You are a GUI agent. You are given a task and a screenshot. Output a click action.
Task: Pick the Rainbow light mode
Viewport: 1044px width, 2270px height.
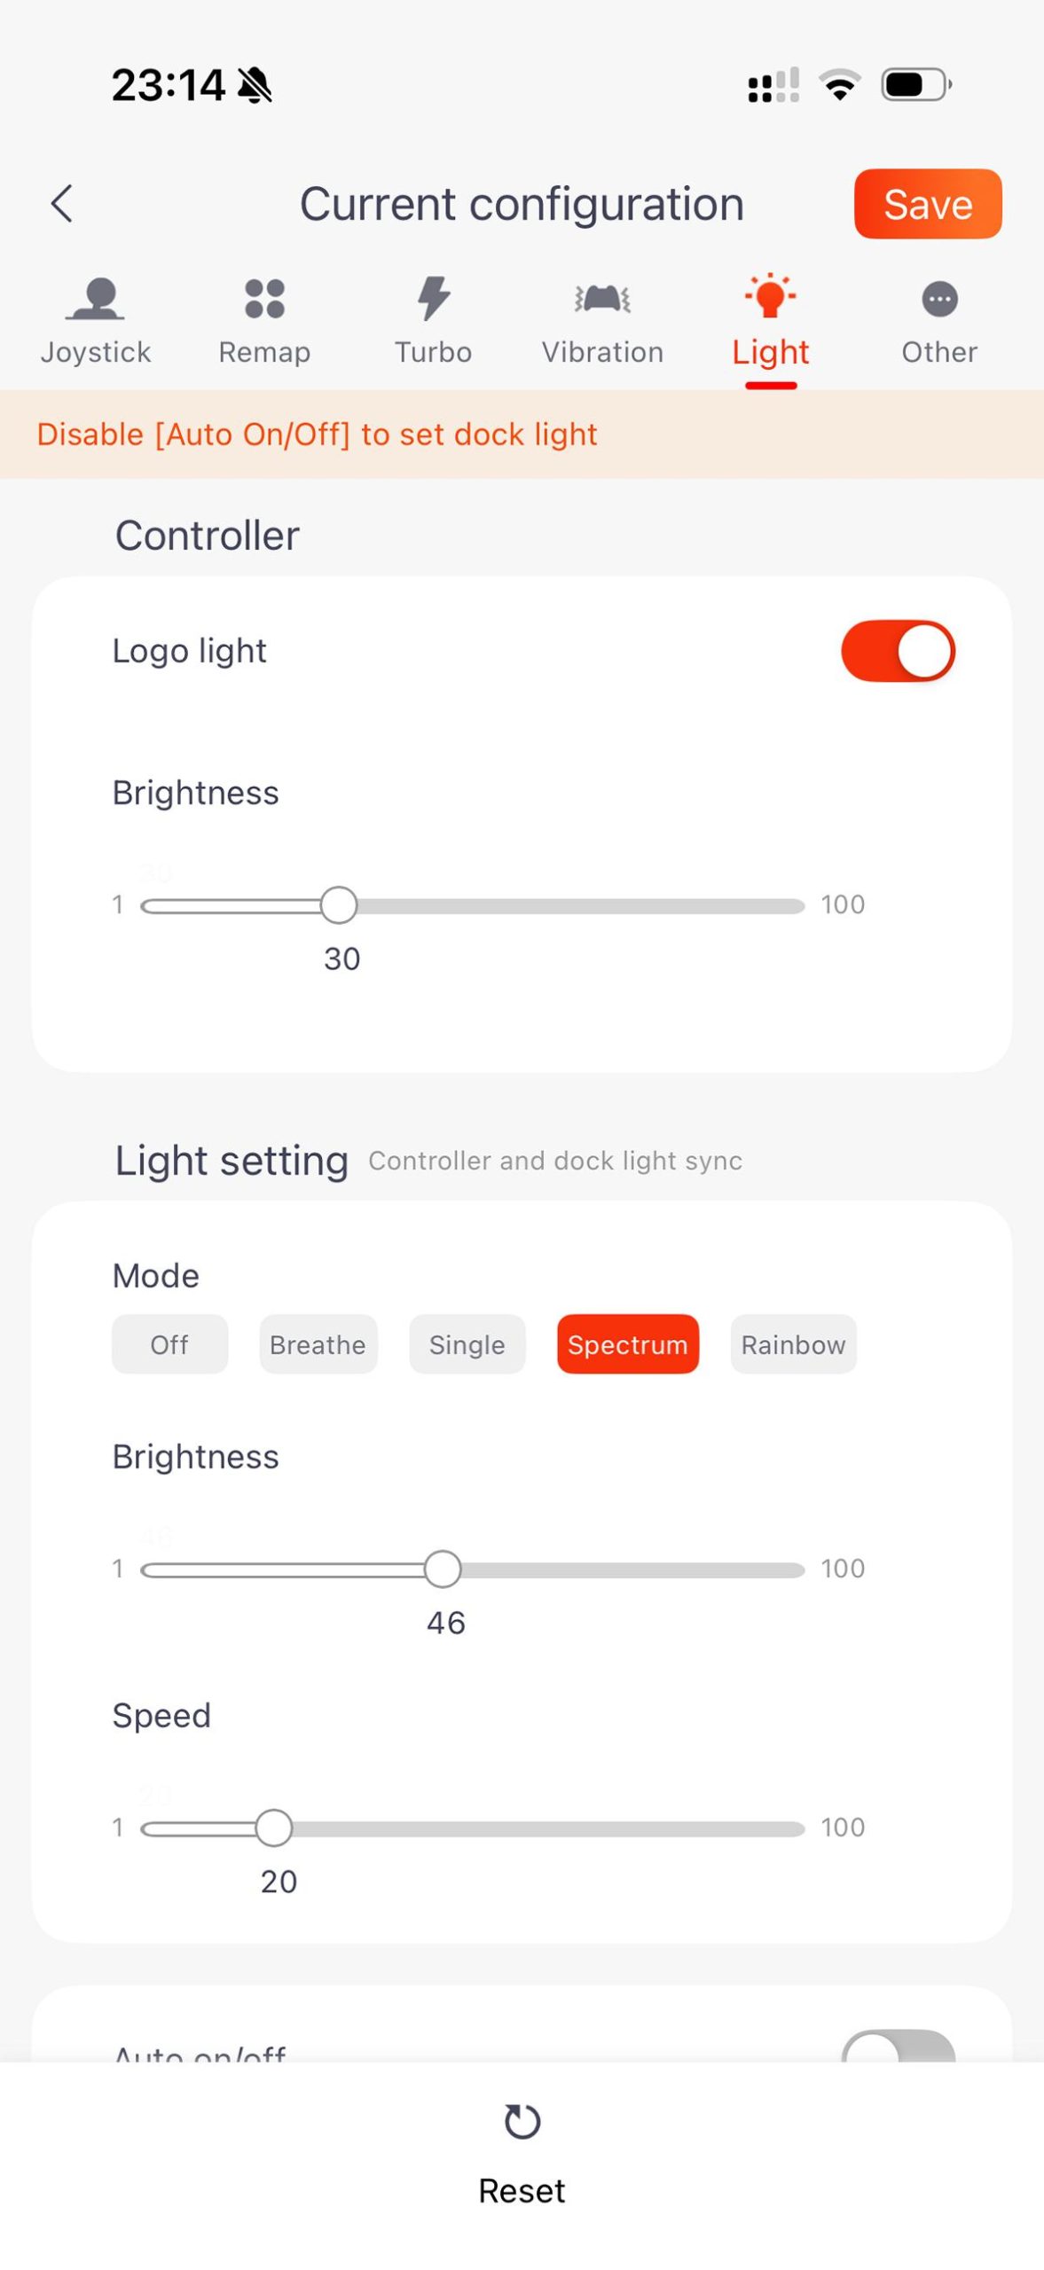click(793, 1343)
